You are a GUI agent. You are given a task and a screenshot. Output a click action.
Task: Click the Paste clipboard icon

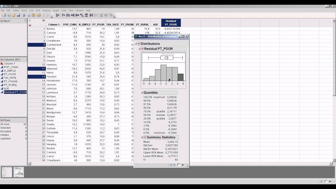[x=33, y=15]
